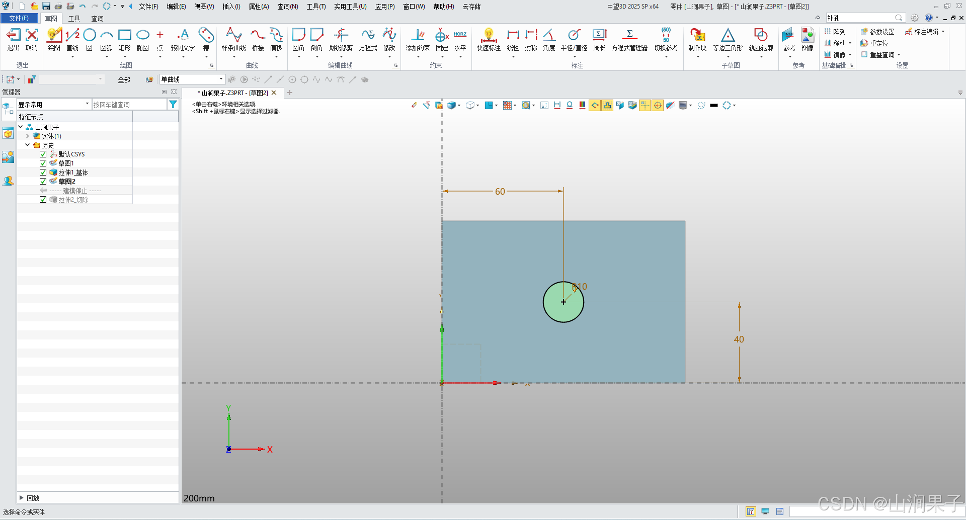Click the 全部 select all button

click(124, 80)
